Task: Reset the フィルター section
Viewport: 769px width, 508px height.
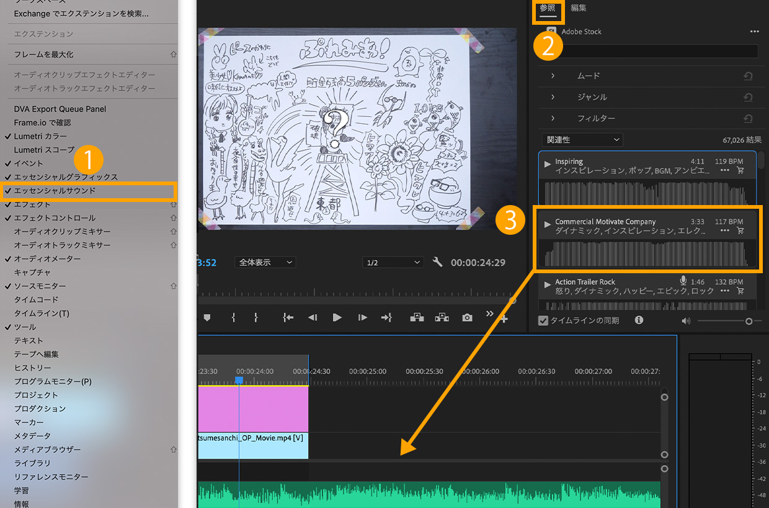Action: [748, 118]
